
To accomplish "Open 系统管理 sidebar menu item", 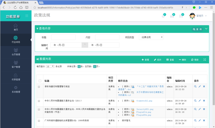I will coord(16,89).
